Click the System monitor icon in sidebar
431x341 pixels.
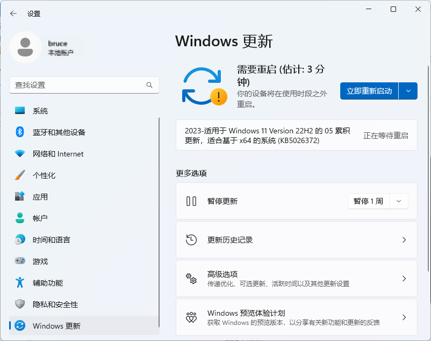(x=20, y=111)
